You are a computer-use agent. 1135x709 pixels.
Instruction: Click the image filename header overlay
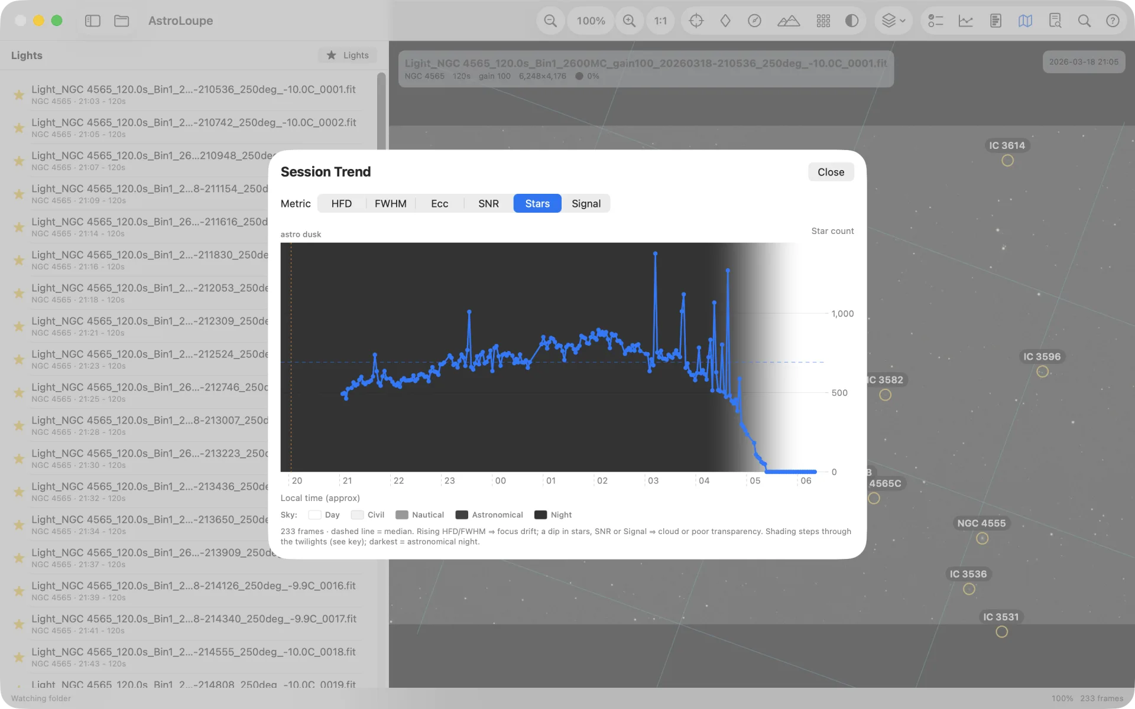(646, 69)
